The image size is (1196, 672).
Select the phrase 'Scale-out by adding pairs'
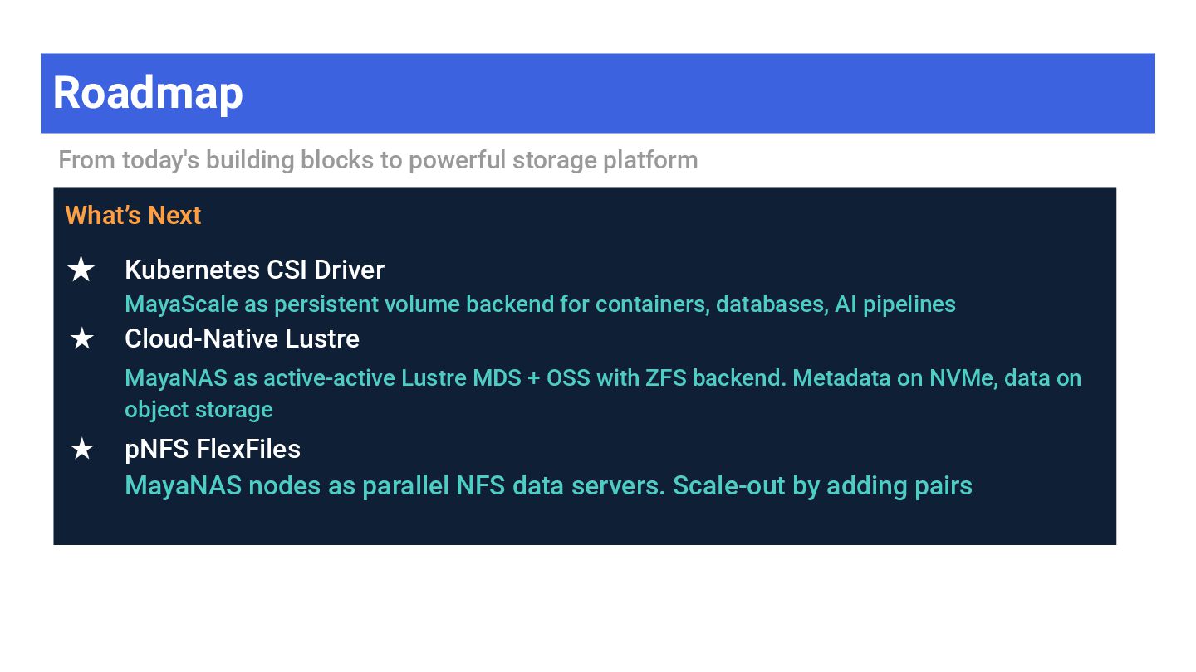pyautogui.click(x=822, y=485)
